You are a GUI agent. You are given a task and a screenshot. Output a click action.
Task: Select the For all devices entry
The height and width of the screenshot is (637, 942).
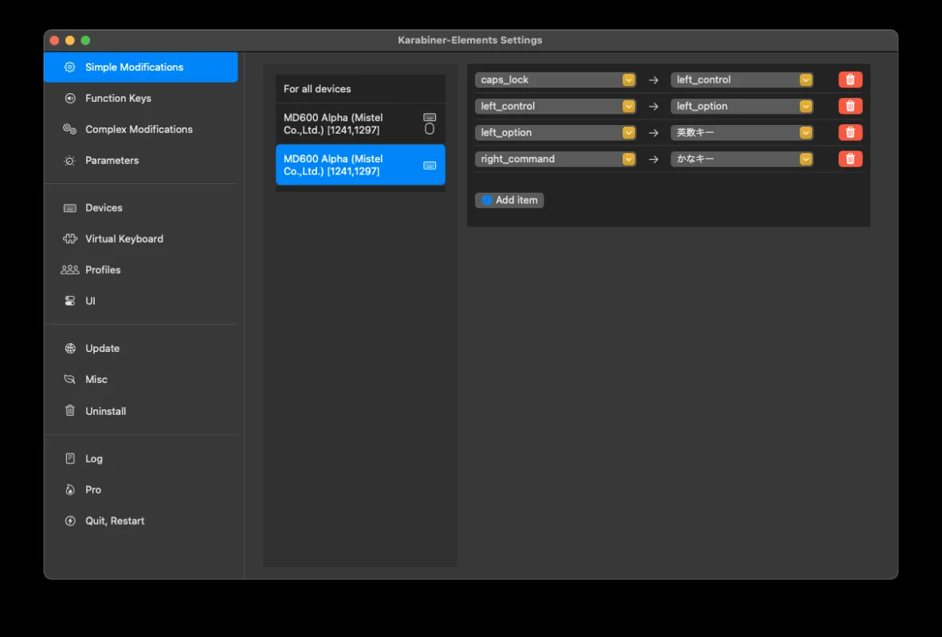tap(360, 89)
